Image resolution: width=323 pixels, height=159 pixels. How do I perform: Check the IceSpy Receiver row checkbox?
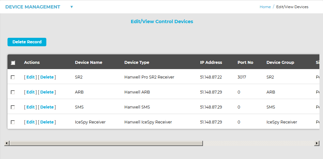[x=13, y=122]
